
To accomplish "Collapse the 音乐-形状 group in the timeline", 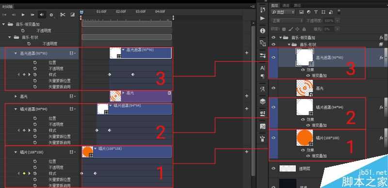I will (x=10, y=37).
